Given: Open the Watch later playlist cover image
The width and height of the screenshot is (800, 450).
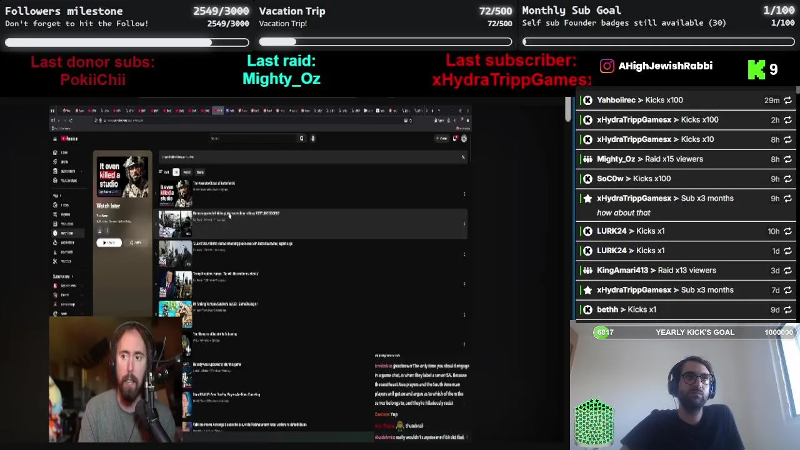Looking at the screenshot, I should (x=123, y=177).
